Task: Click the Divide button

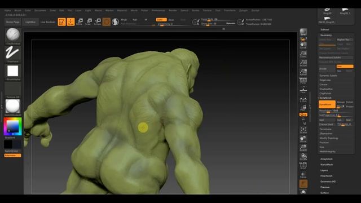Action: tap(327, 69)
